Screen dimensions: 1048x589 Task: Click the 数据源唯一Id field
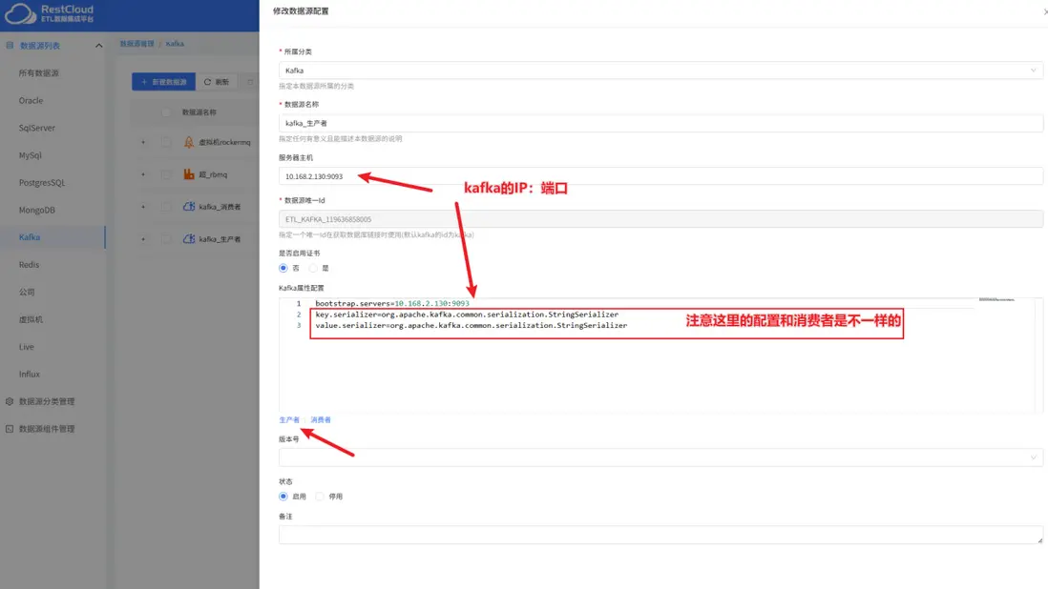(660, 219)
